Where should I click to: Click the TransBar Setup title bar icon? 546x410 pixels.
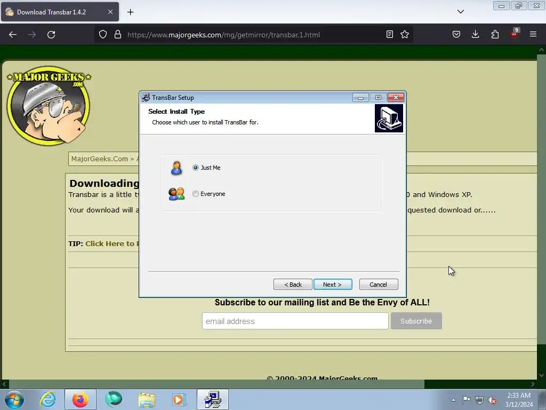coord(146,98)
